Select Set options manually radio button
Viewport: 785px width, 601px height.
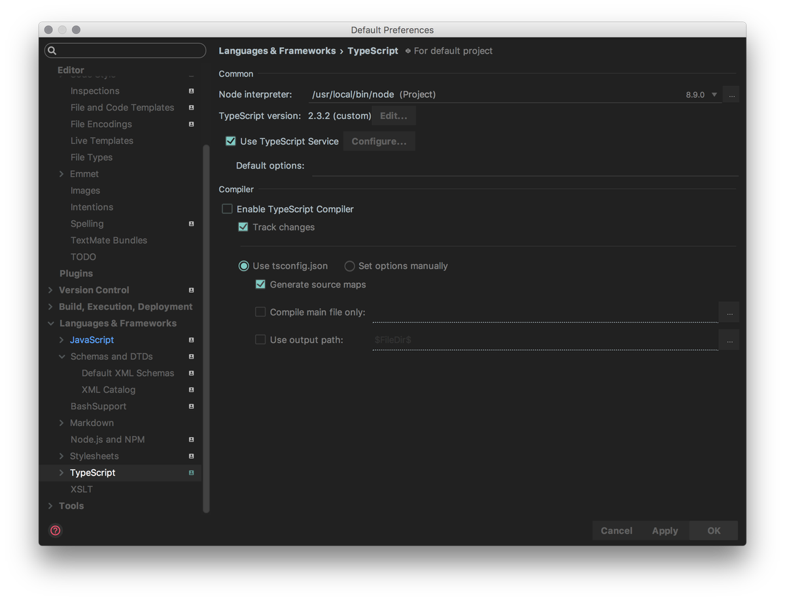click(x=349, y=266)
